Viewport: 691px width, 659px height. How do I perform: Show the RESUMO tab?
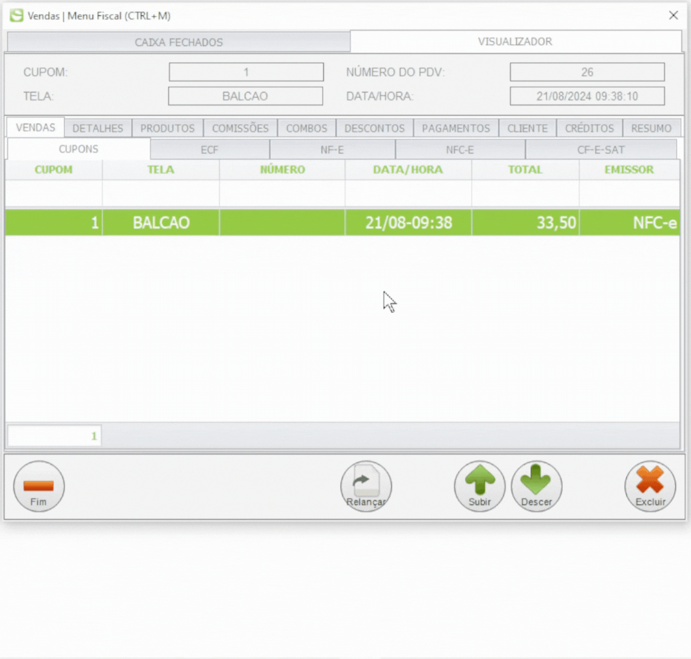point(651,128)
